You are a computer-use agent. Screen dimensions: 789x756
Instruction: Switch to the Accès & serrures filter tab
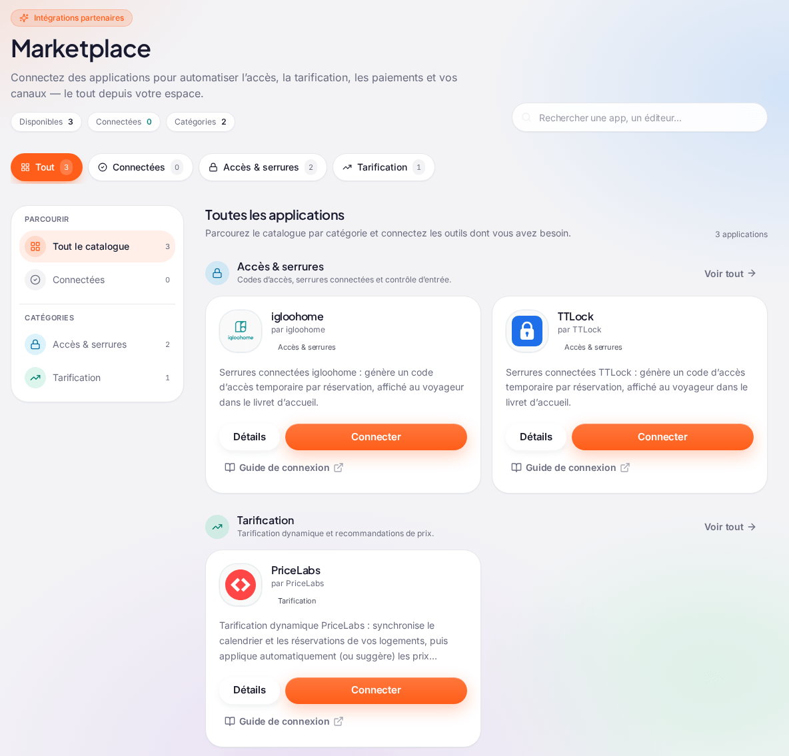(263, 167)
